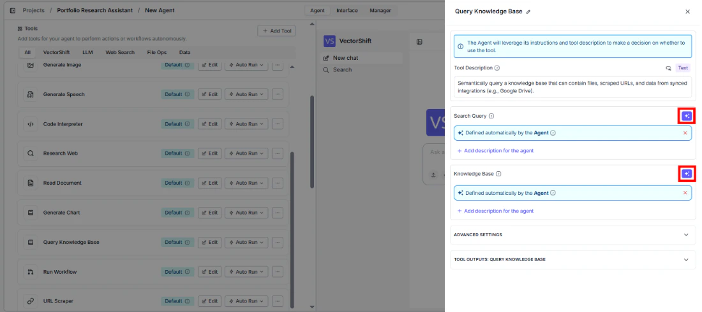The width and height of the screenshot is (702, 312).
Task: Add description for the agent under Search Query
Action: pos(495,151)
